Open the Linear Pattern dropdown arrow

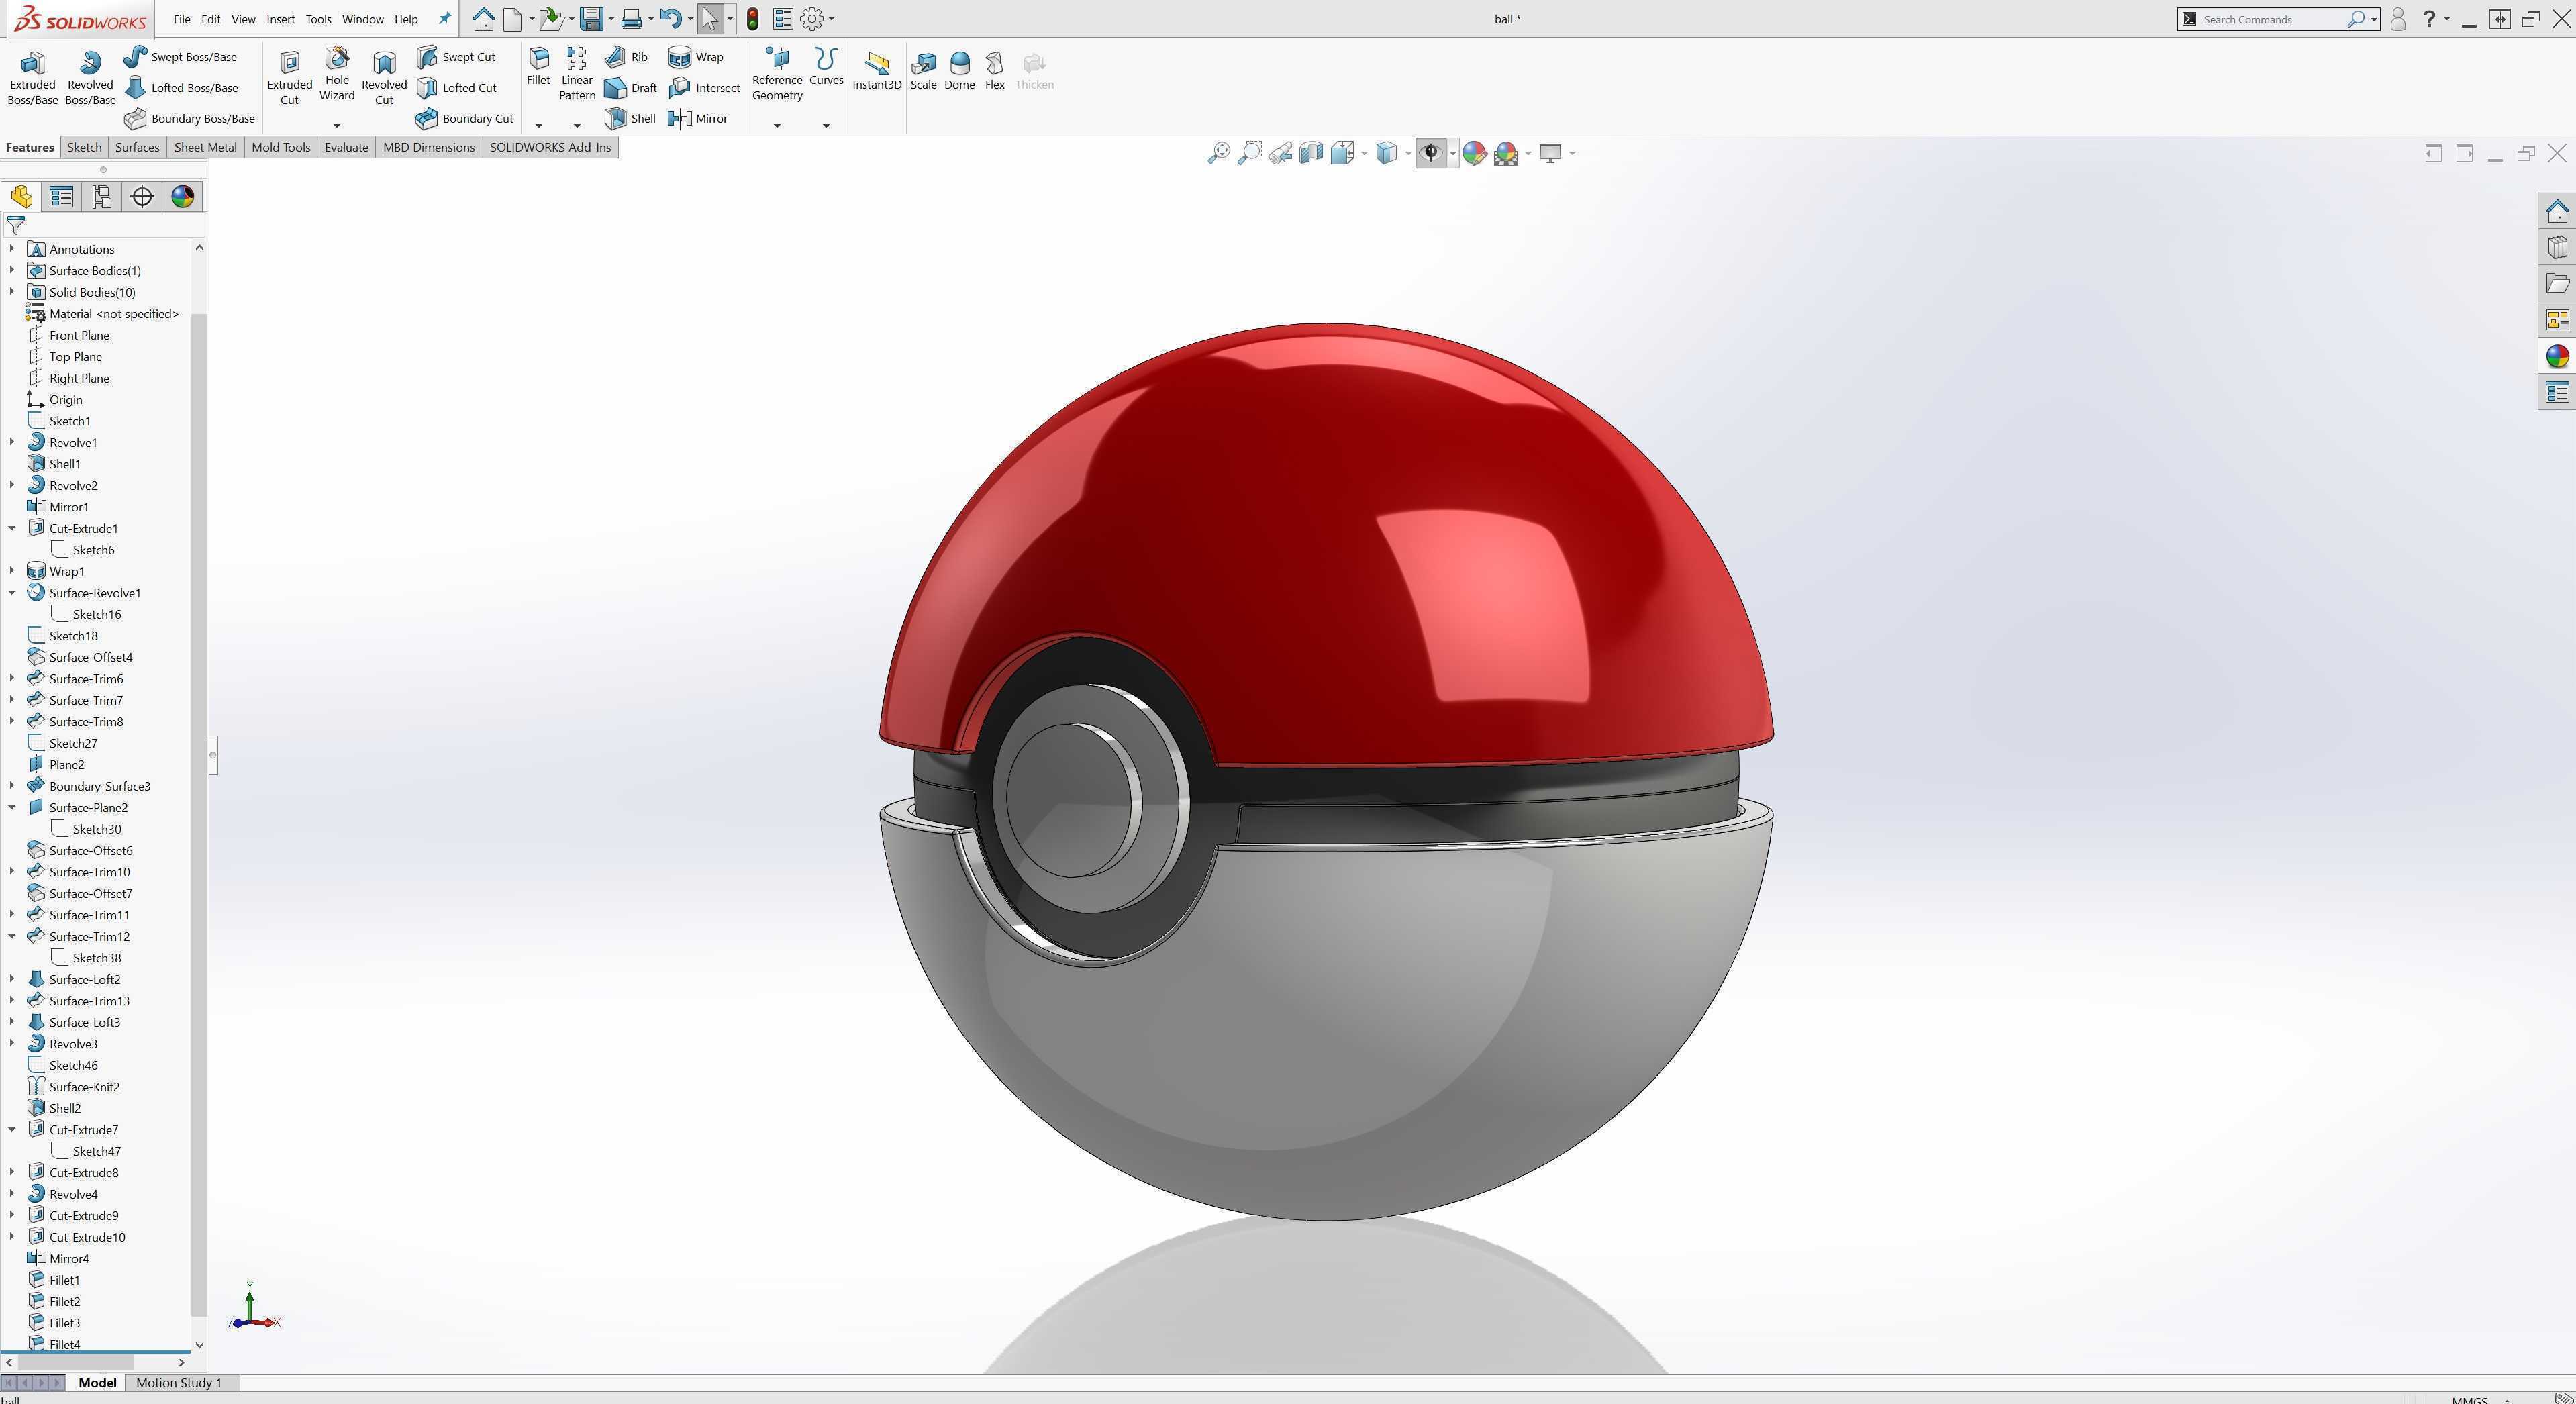(577, 125)
